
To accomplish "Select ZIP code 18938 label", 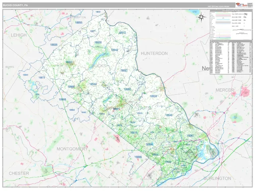I will (153, 96).
